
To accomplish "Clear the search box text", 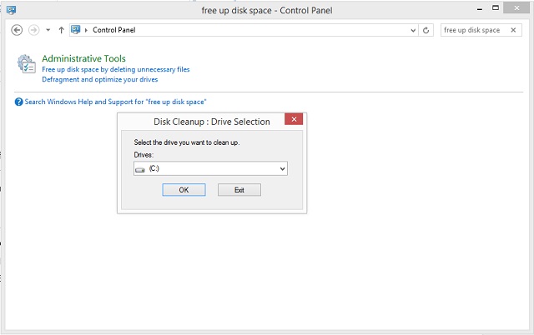I will (x=513, y=30).
